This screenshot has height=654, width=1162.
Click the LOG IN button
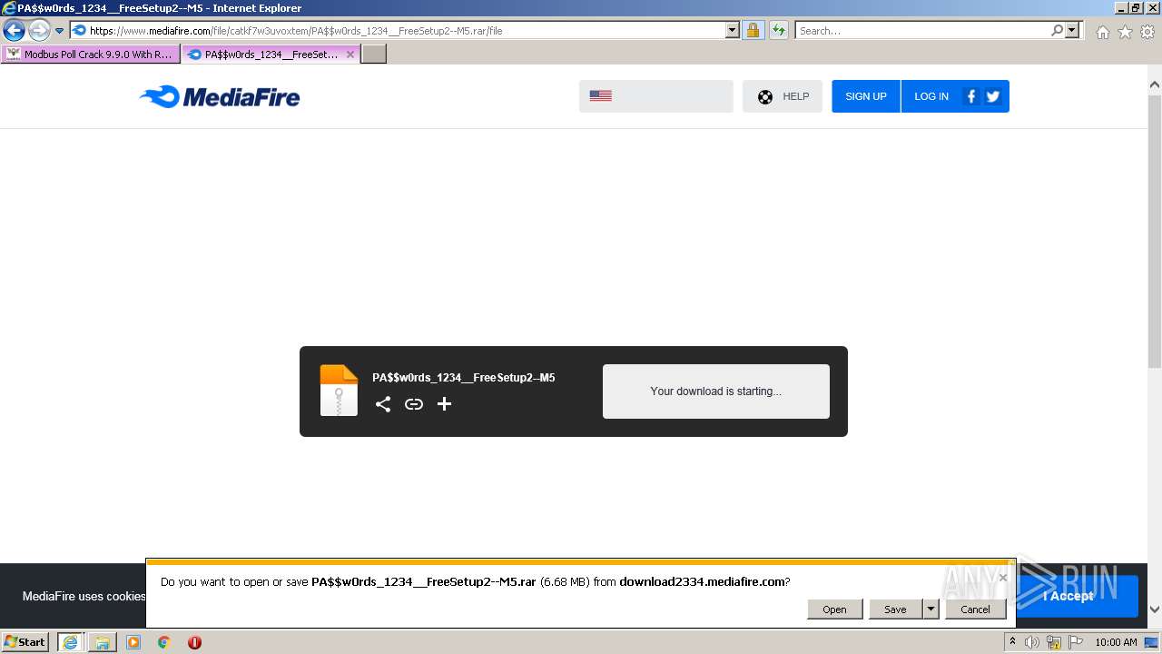tap(931, 96)
